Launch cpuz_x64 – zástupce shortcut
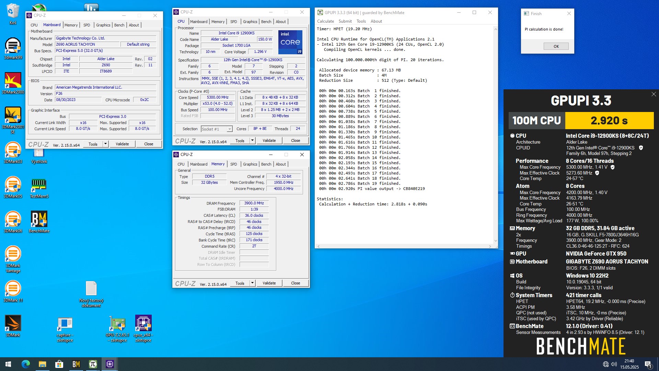The image size is (659, 371). (143, 329)
